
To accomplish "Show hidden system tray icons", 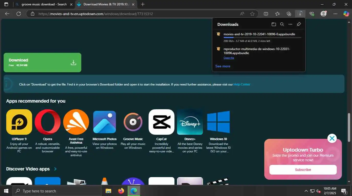I will 306,191.
